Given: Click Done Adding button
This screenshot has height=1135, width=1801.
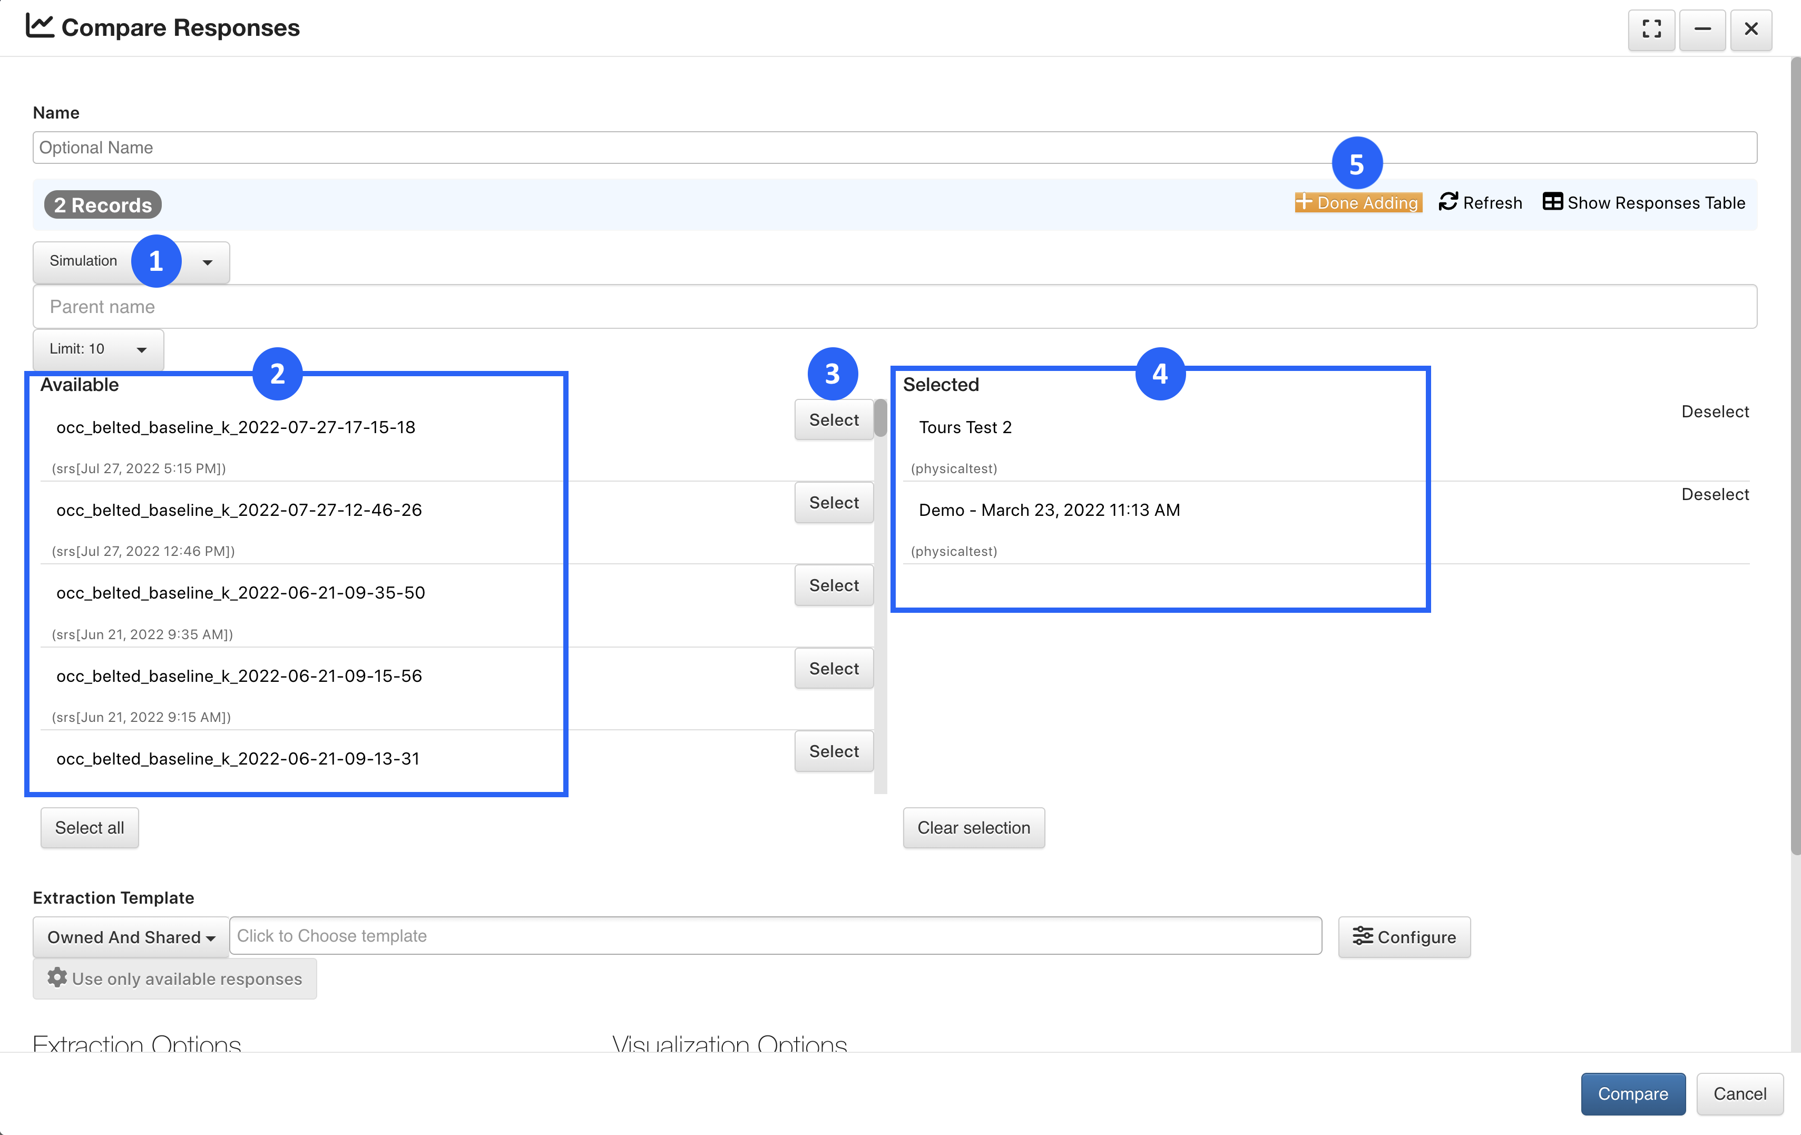Looking at the screenshot, I should pos(1357,203).
